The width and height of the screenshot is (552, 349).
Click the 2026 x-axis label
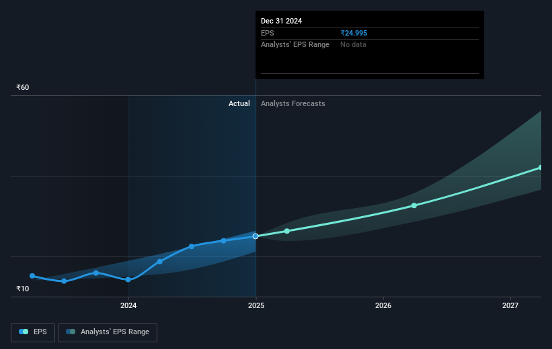point(383,305)
